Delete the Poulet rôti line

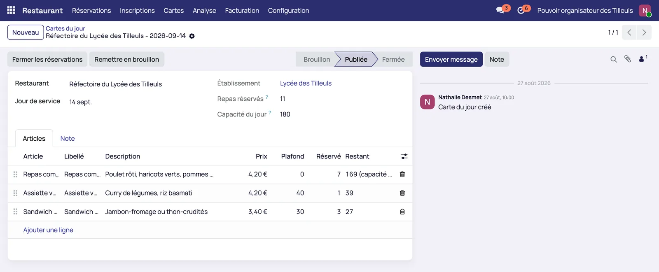(x=402, y=174)
